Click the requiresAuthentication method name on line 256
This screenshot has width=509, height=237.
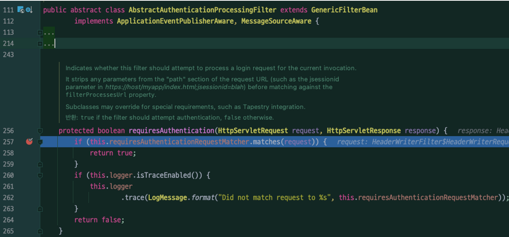(172, 131)
